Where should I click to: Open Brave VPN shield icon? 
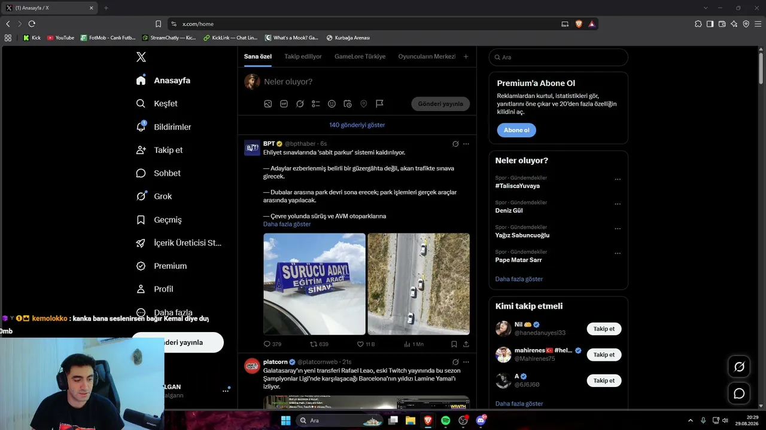pos(746,24)
